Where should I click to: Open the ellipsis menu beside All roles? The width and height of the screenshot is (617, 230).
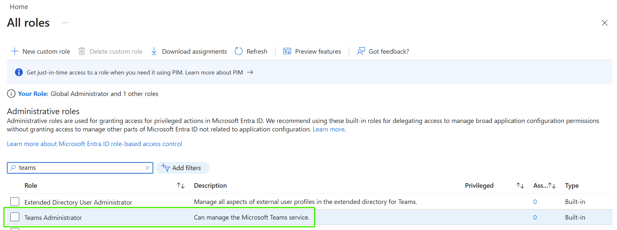pos(65,23)
